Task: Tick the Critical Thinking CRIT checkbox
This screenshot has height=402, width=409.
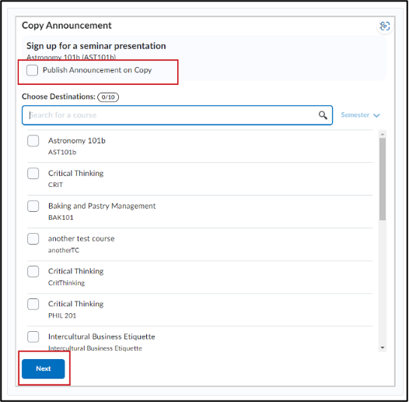Action: pyautogui.click(x=33, y=173)
